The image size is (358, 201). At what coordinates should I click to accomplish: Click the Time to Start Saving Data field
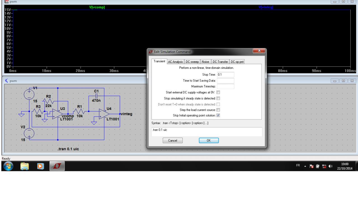(225, 80)
